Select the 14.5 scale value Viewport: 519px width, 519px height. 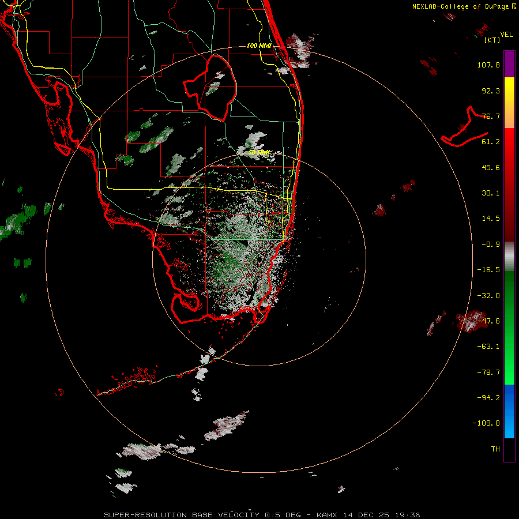[491, 219]
